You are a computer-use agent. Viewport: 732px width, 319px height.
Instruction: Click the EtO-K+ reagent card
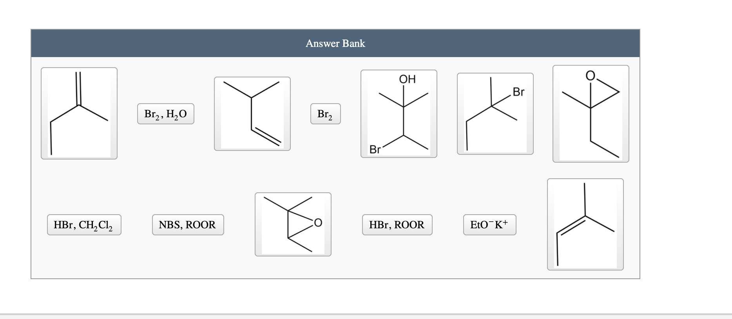[x=489, y=225]
